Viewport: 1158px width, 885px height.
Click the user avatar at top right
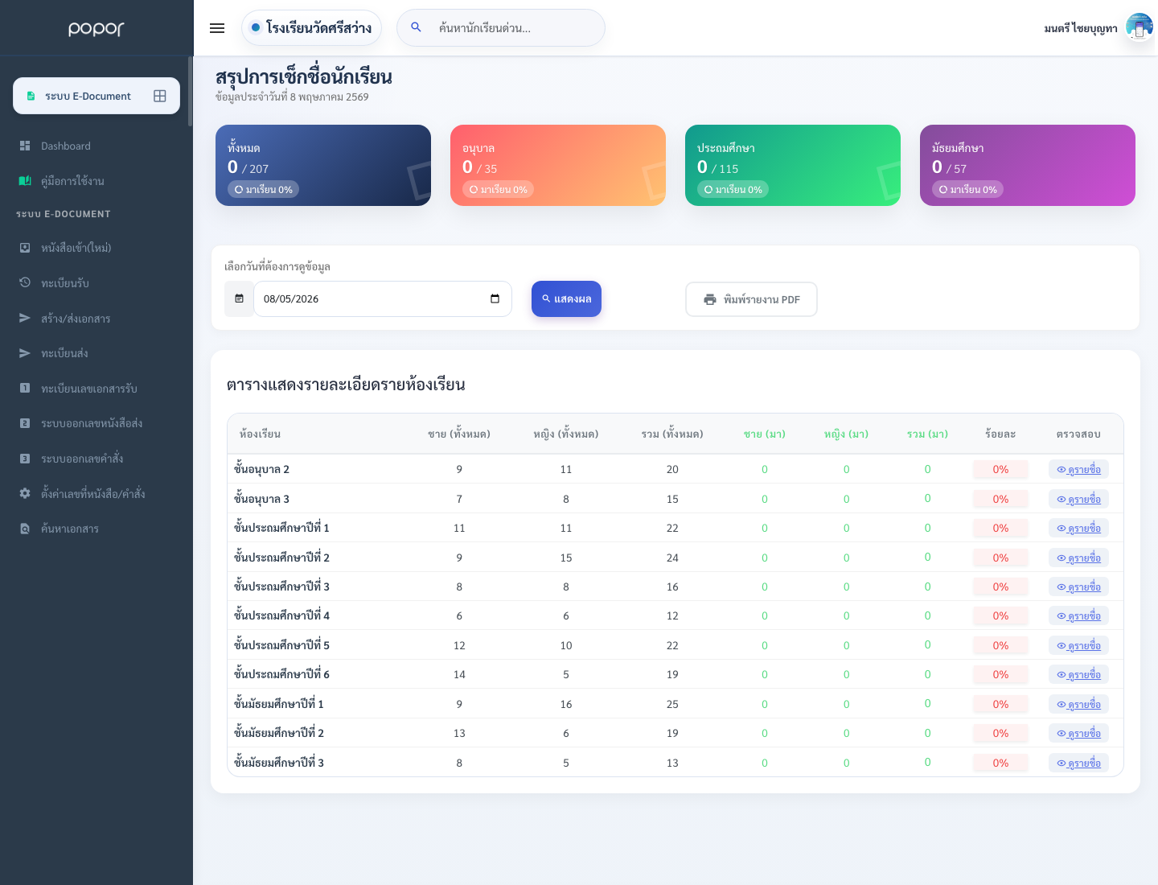[1139, 28]
